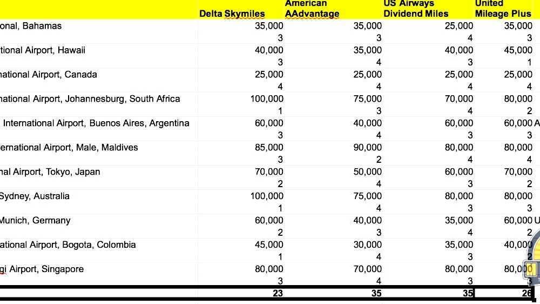540x304 pixels.
Task: Select Delta's 45,000 miles cell for Bogota
Action: pos(269,245)
